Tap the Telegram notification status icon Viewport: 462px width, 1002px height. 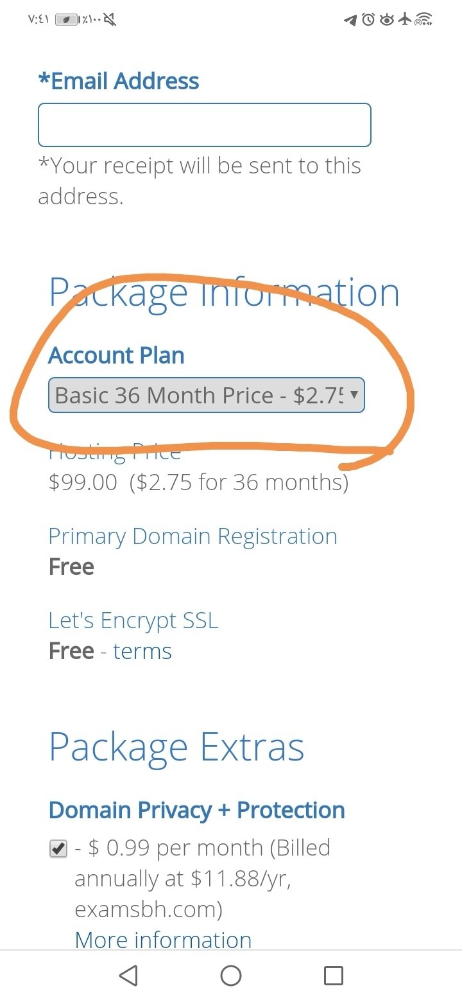click(x=350, y=20)
